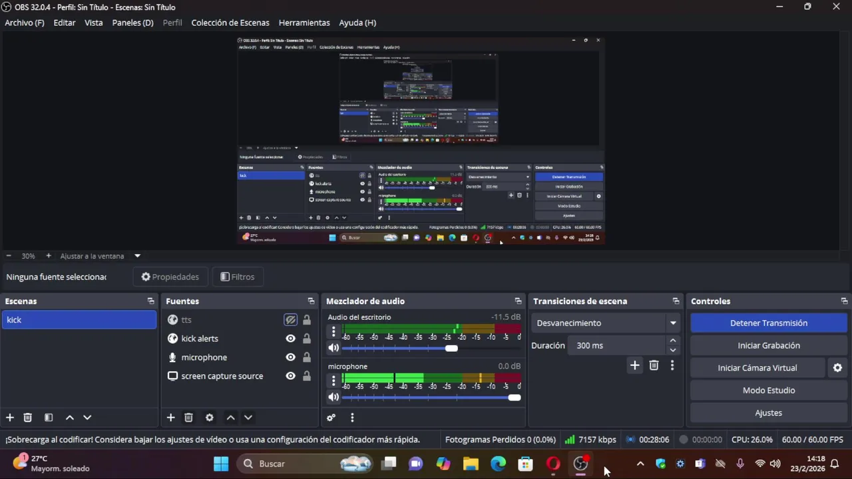Show the hidden tts source

[290, 320]
